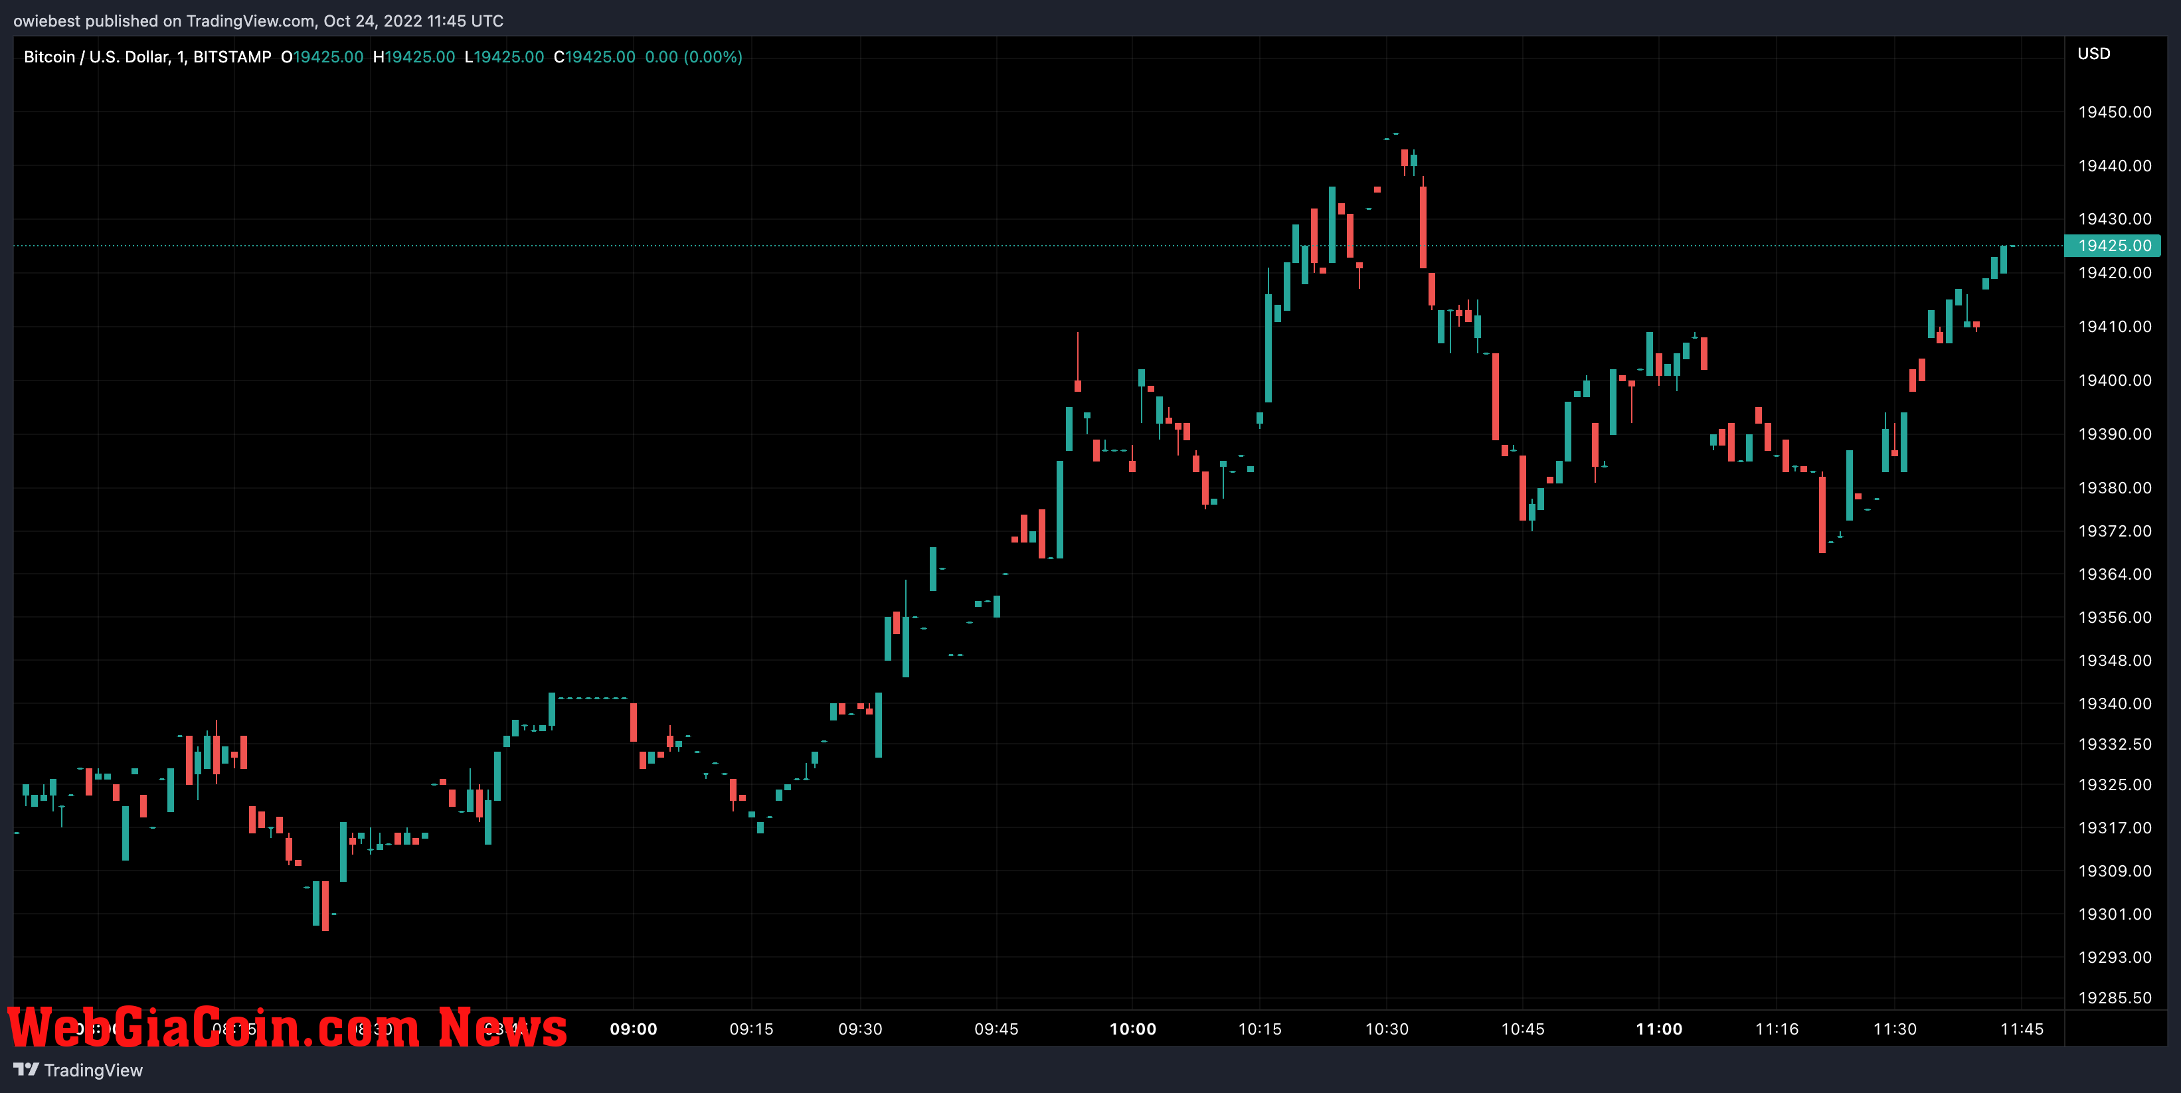The height and width of the screenshot is (1093, 2181).
Task: Click the low value L19425.00
Action: coord(504,56)
